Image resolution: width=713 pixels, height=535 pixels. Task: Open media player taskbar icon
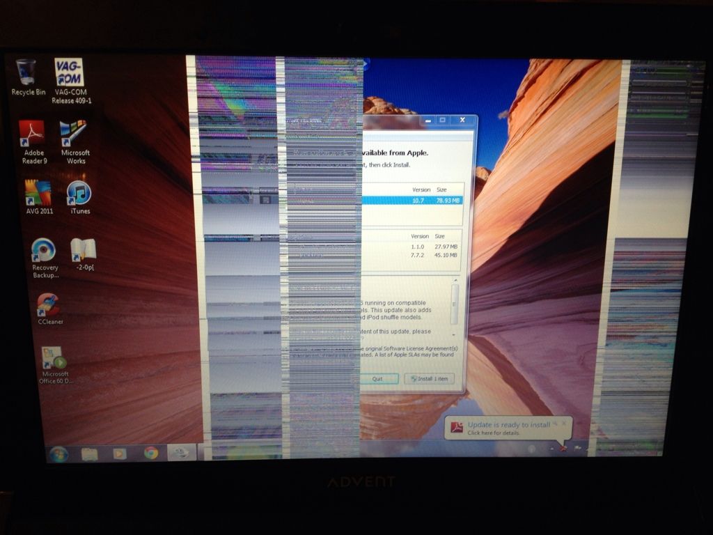(x=120, y=453)
